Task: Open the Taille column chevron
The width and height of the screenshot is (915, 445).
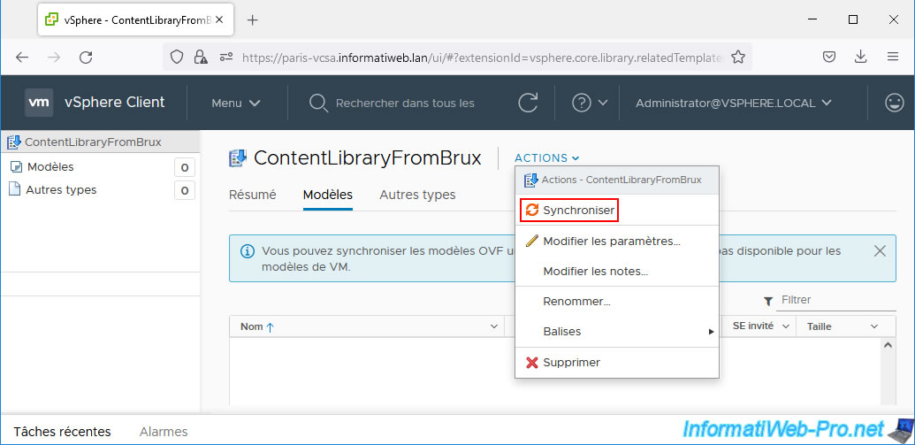Action: click(x=874, y=326)
